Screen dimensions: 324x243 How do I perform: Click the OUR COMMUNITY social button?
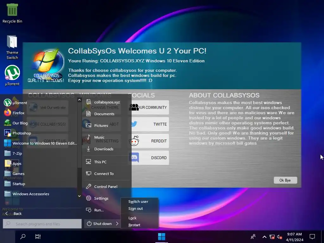click(148, 108)
